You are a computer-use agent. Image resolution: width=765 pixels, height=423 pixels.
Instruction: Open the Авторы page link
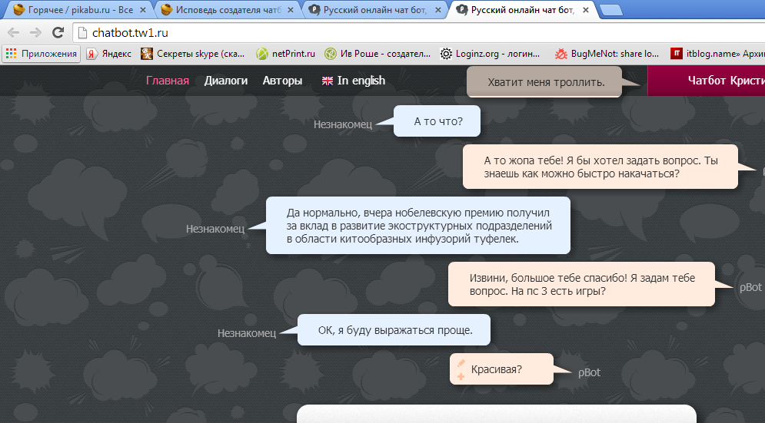(x=282, y=81)
